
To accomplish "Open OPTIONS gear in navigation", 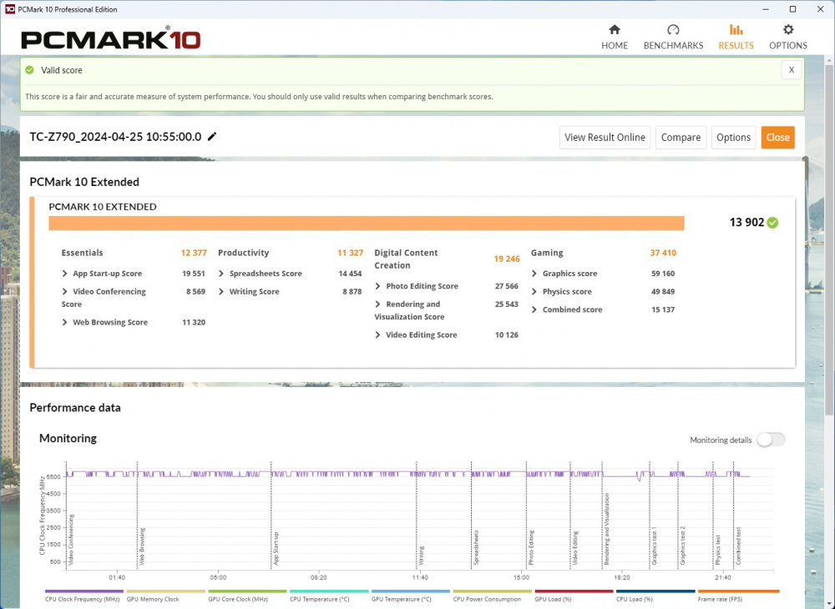I will coord(787,37).
